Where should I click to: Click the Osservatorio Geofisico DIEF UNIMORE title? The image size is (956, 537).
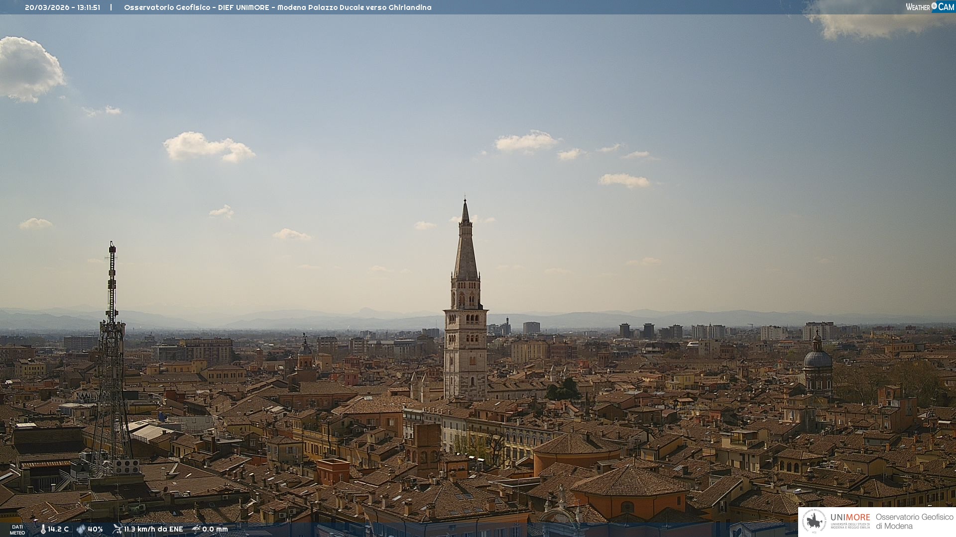coord(277,7)
